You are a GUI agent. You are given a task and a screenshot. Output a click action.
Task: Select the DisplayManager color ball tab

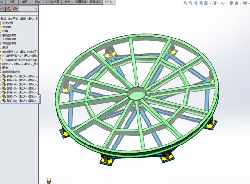click(15, 9)
